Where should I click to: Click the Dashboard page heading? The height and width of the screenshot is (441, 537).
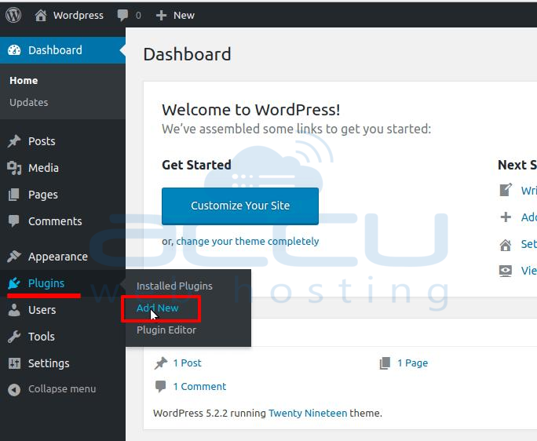[187, 54]
